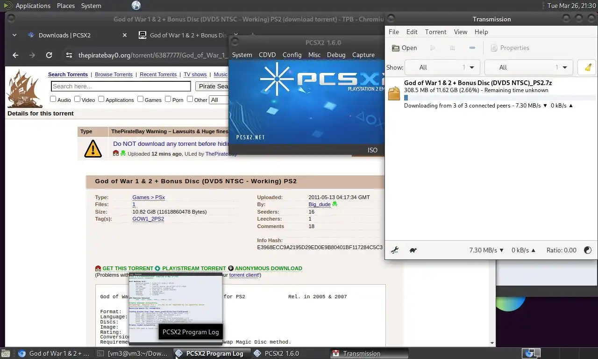The height and width of the screenshot is (359, 598).
Task: Open the second All filter dropdown in Transmission
Action: pos(529,67)
